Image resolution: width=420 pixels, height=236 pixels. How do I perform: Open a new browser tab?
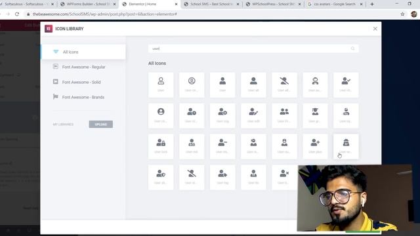click(372, 5)
